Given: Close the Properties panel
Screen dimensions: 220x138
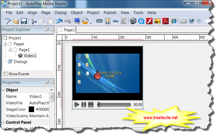Looking at the screenshot, I should click(x=52, y=82).
